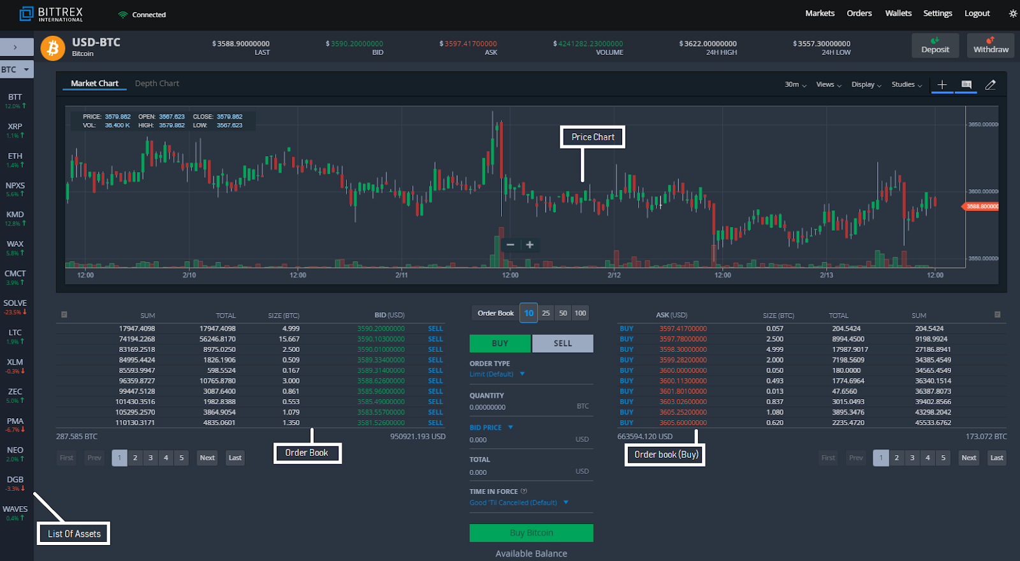Click the Bittrex International logo
1020x561 pixels.
(x=51, y=14)
